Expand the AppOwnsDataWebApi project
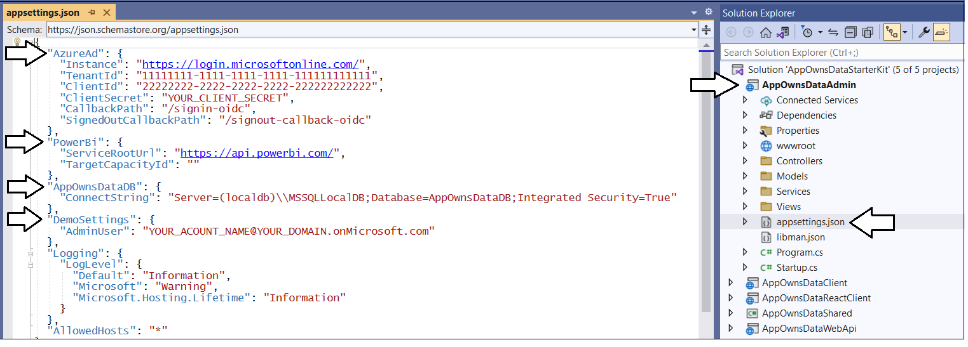 click(731, 329)
